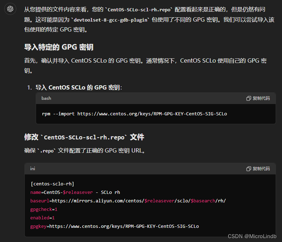Click the gpgcheck=1 line
Screen dimensions: 282x242
coord(44,209)
